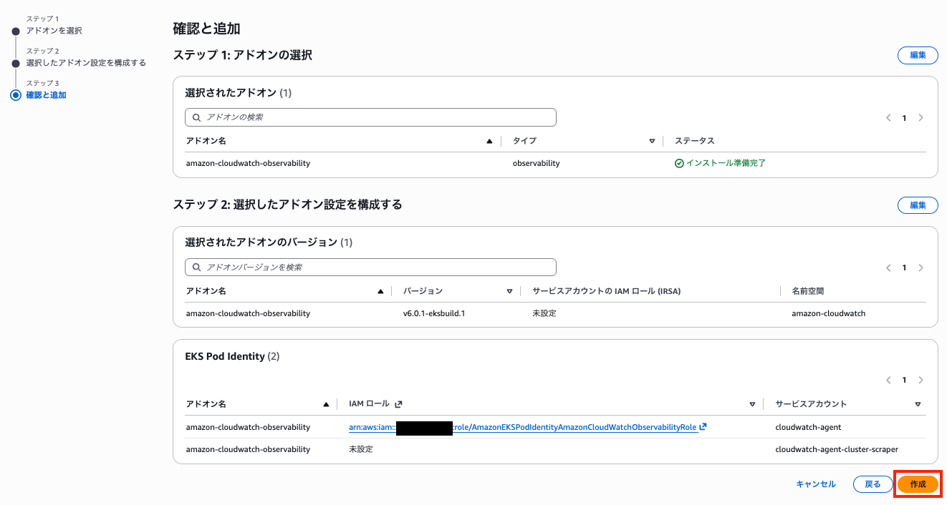This screenshot has height=505, width=947.
Task: Open the サービスアカウント column filter dropdown
Action: [x=918, y=403]
